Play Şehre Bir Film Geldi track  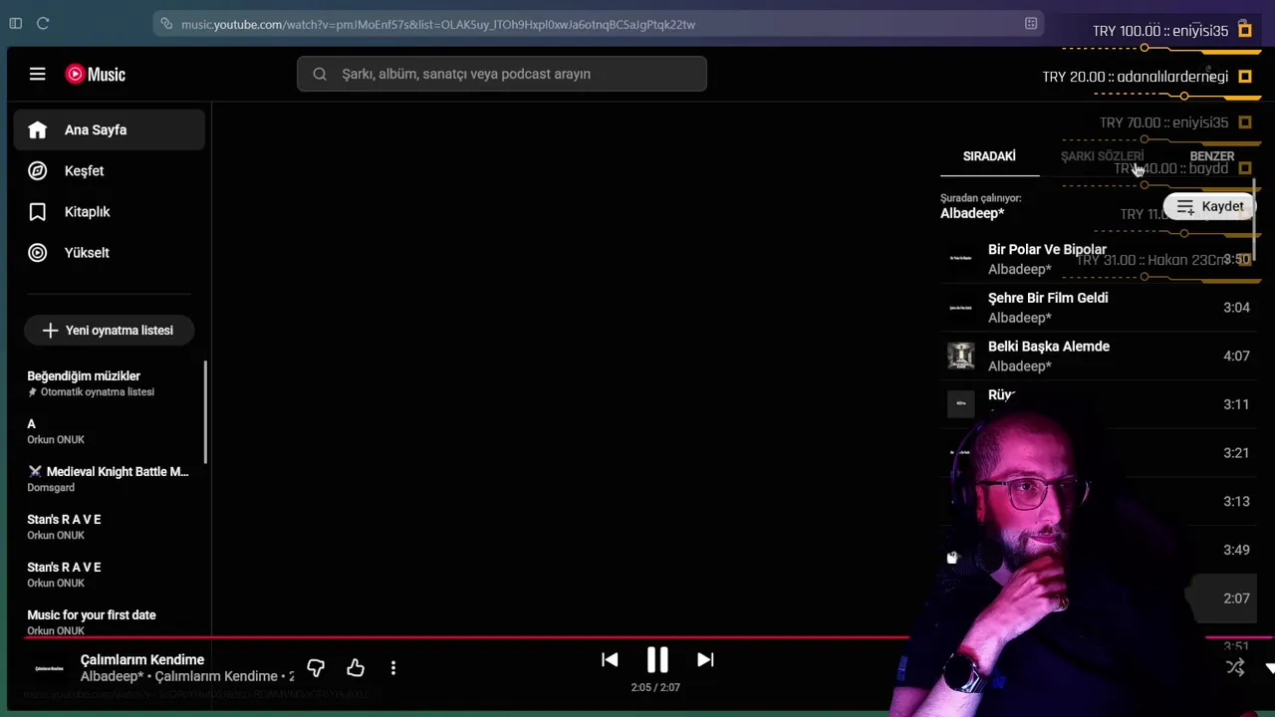pos(1099,307)
